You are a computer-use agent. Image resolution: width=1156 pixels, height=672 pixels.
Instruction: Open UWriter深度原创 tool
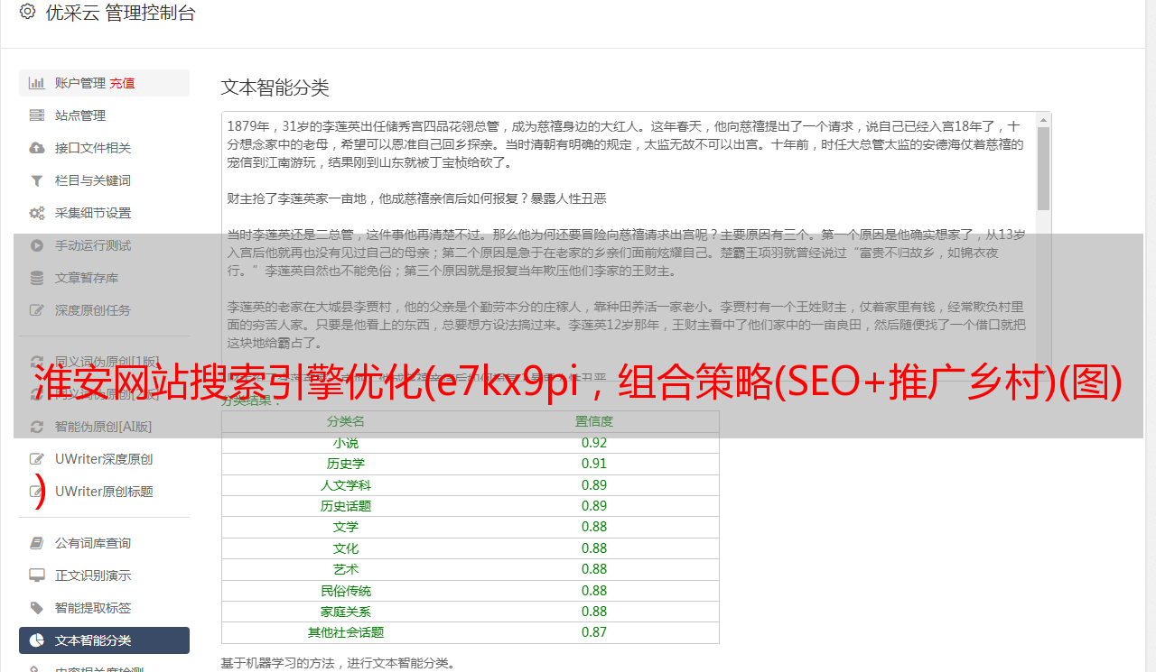coord(104,459)
